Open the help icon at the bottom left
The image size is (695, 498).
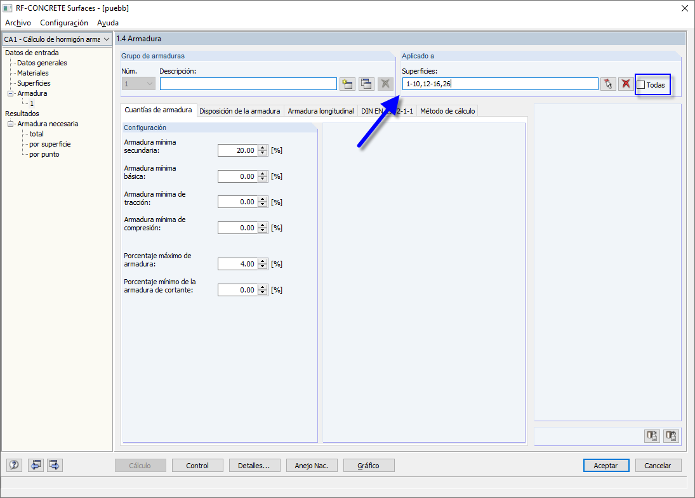[x=14, y=465]
